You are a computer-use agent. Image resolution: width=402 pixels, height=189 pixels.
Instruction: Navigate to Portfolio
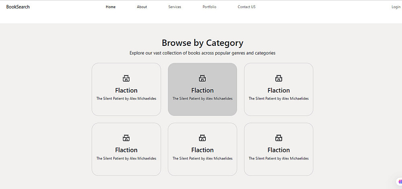pyautogui.click(x=209, y=7)
